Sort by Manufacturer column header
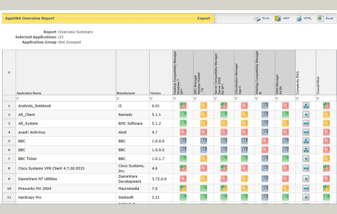Viewport: 337px width, 214px height. click(x=126, y=93)
